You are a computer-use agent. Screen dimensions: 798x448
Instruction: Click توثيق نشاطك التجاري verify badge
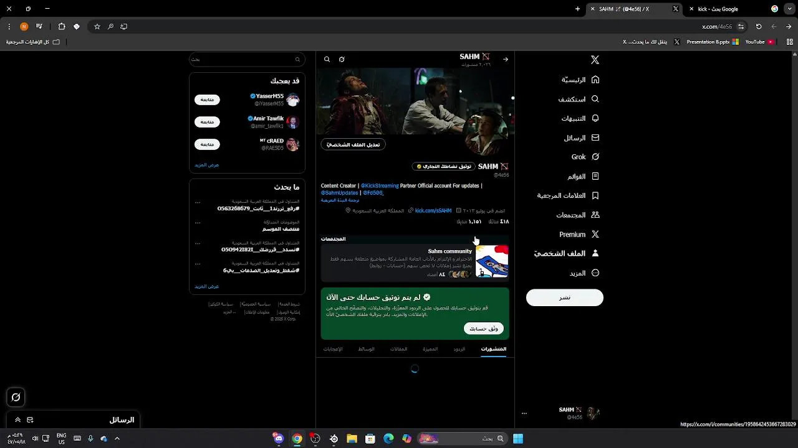click(x=444, y=166)
